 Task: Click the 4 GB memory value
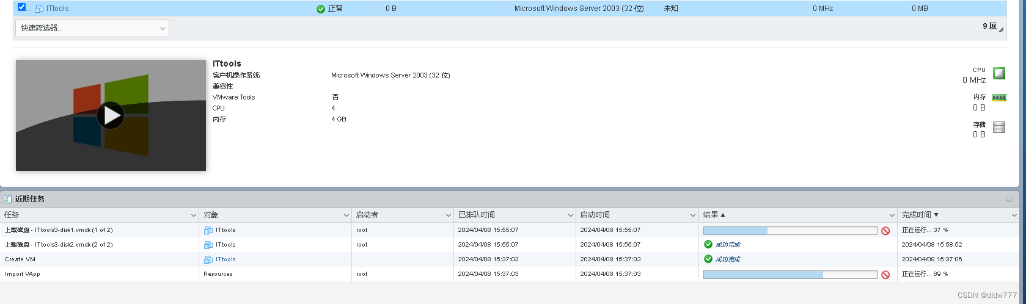pyautogui.click(x=339, y=119)
